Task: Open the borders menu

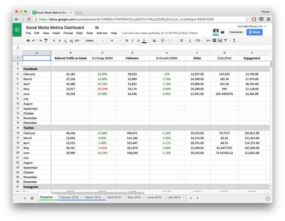Action: coord(162,41)
